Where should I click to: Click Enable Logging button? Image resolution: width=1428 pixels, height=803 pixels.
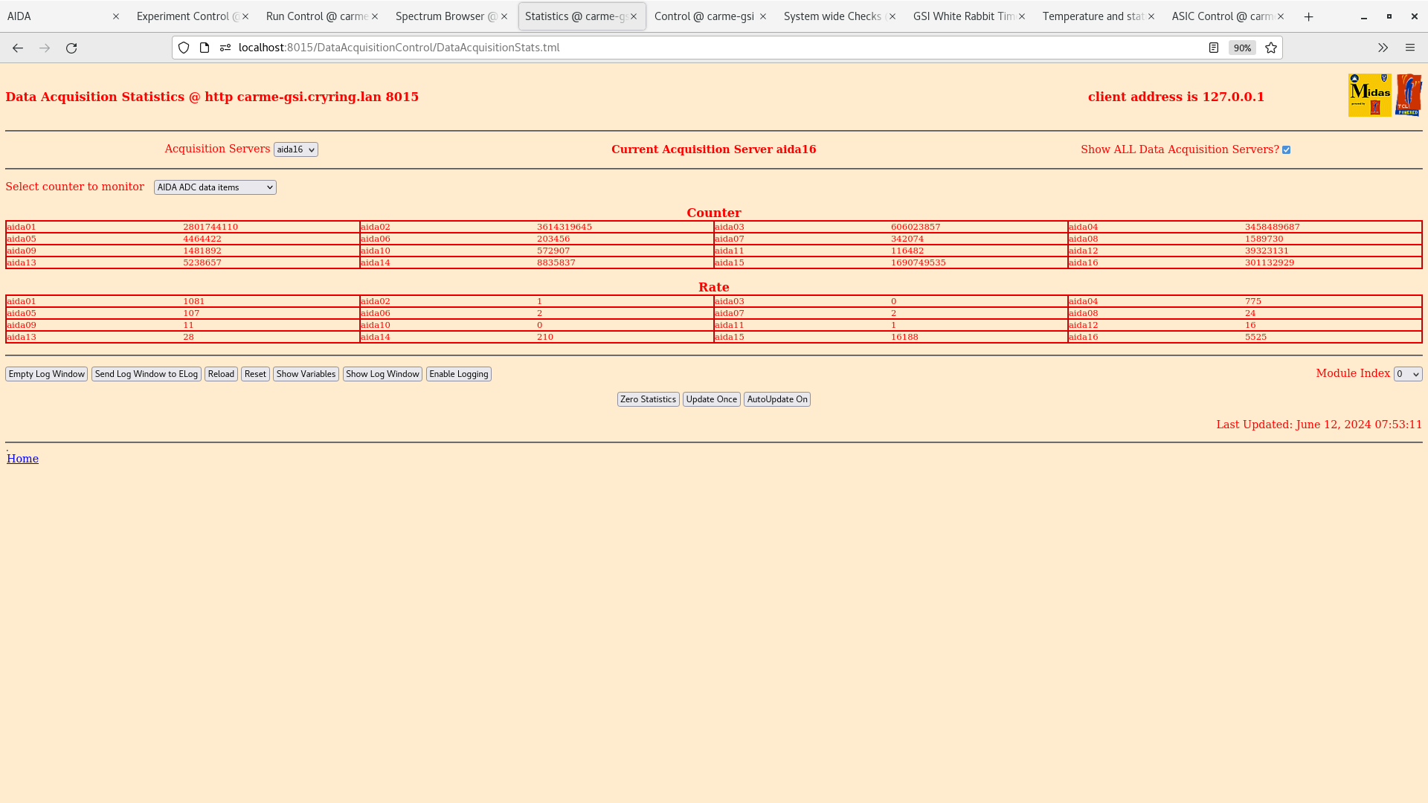click(x=458, y=373)
